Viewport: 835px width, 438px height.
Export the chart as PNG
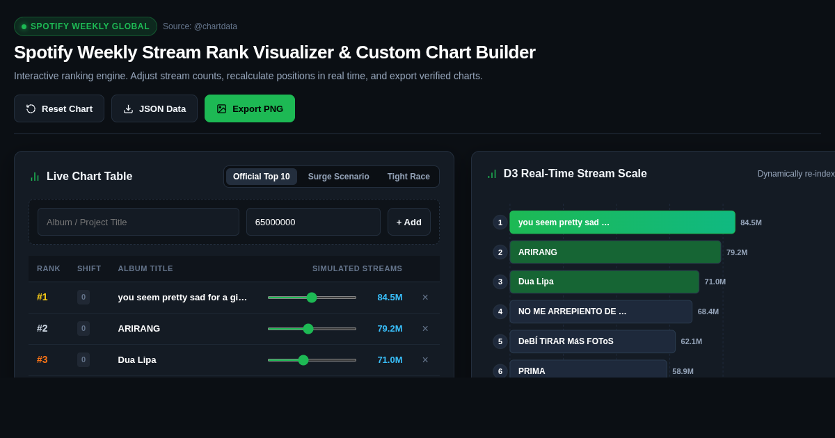click(250, 108)
